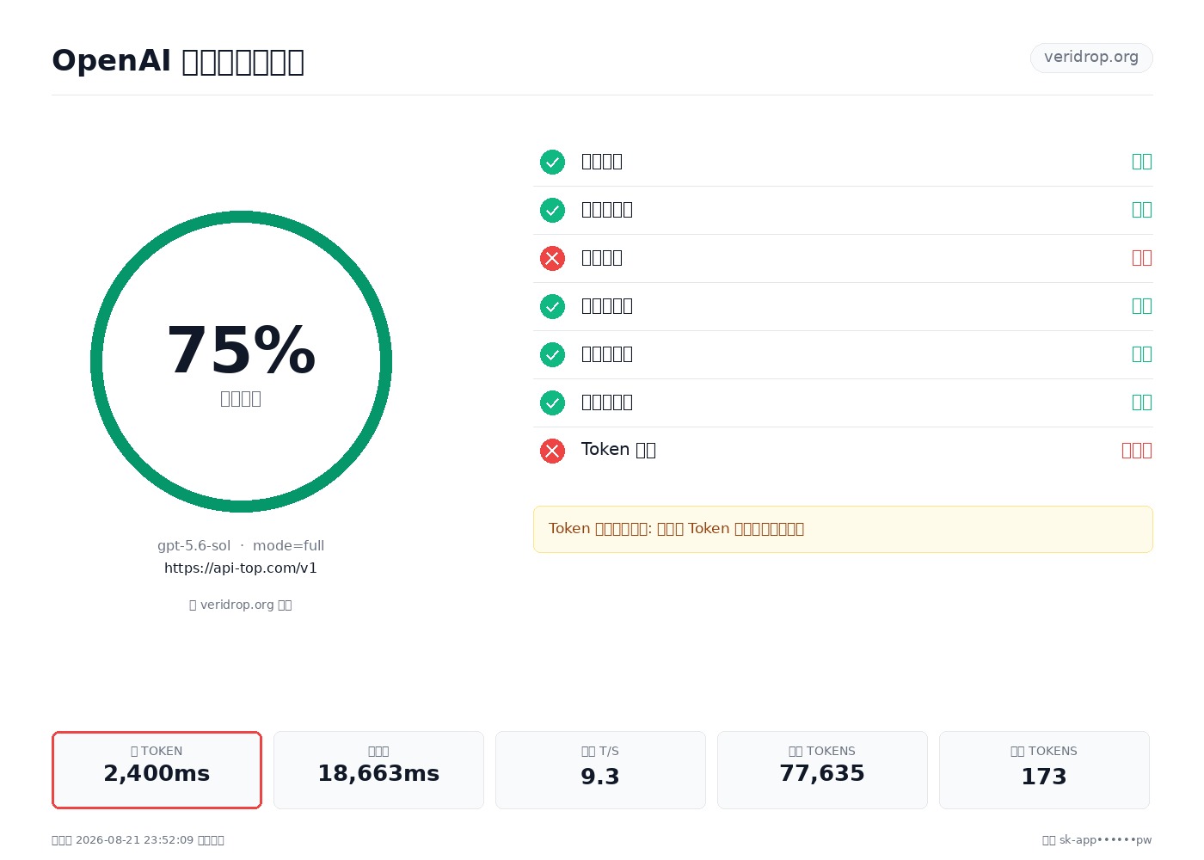
Task: Click the red cross icon beside Token row
Action: 552,451
